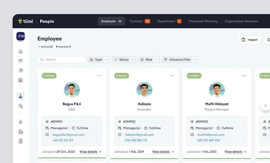This screenshot has height=163, width=270.
Task: Open the Advance Filter dropdown
Action: tap(180, 59)
